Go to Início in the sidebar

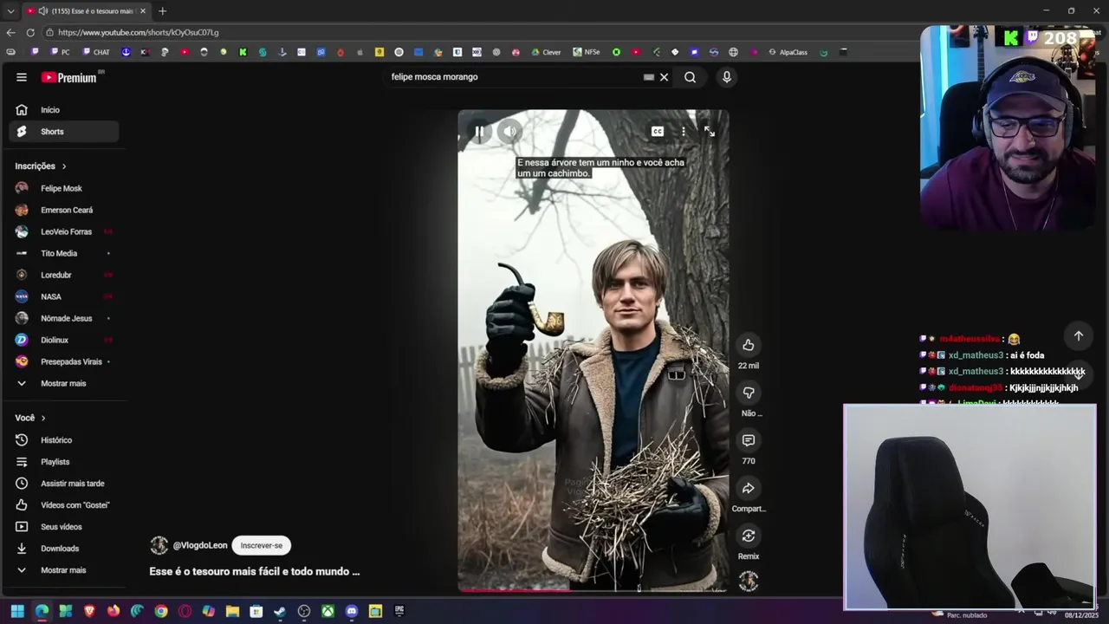(64, 110)
